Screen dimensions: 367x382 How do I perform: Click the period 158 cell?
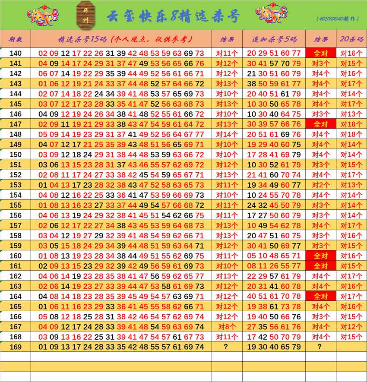(x=16, y=236)
